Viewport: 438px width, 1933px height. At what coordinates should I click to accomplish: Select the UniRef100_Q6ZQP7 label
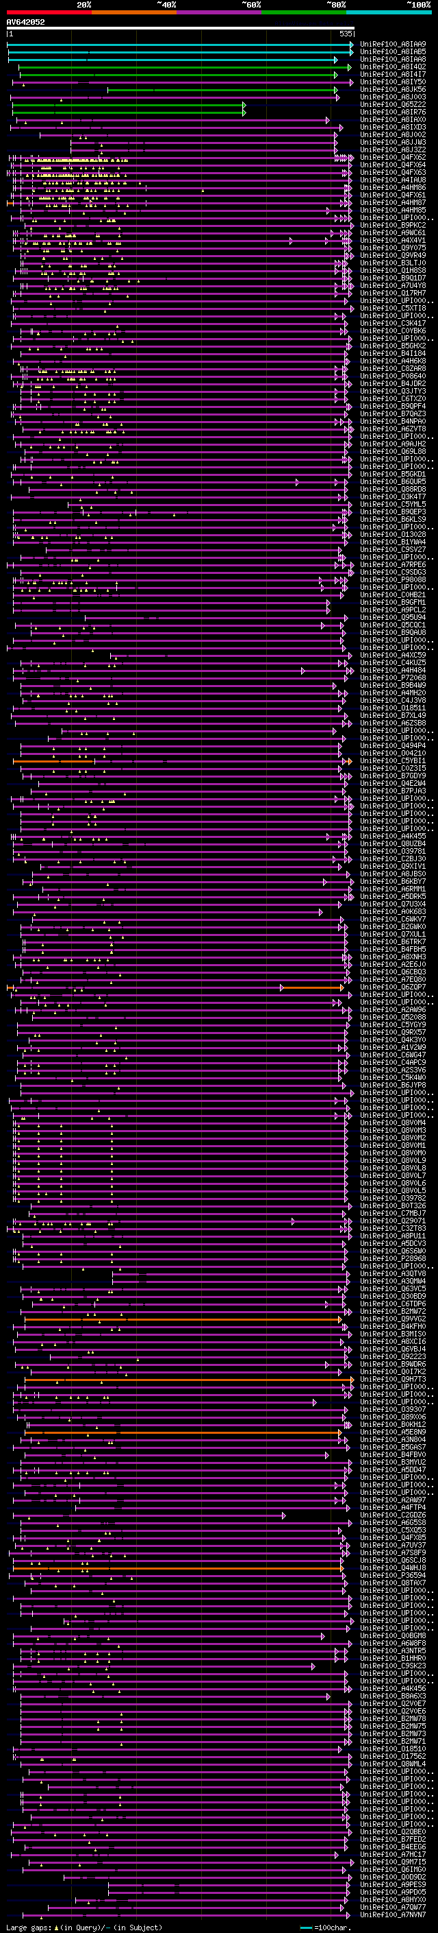393,987
